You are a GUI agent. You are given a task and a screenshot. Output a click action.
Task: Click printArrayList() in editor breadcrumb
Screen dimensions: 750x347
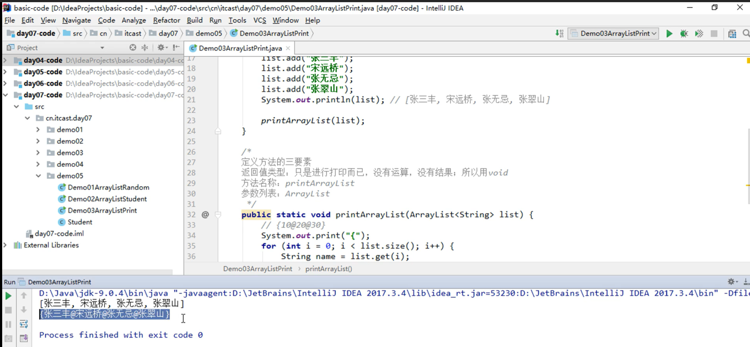pyautogui.click(x=328, y=269)
